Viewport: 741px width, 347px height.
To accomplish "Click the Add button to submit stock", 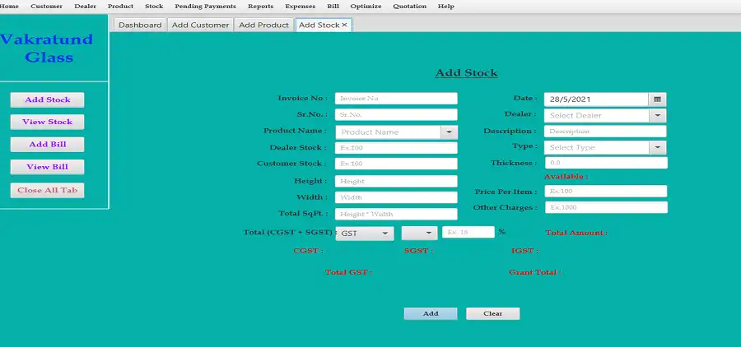I will [431, 313].
